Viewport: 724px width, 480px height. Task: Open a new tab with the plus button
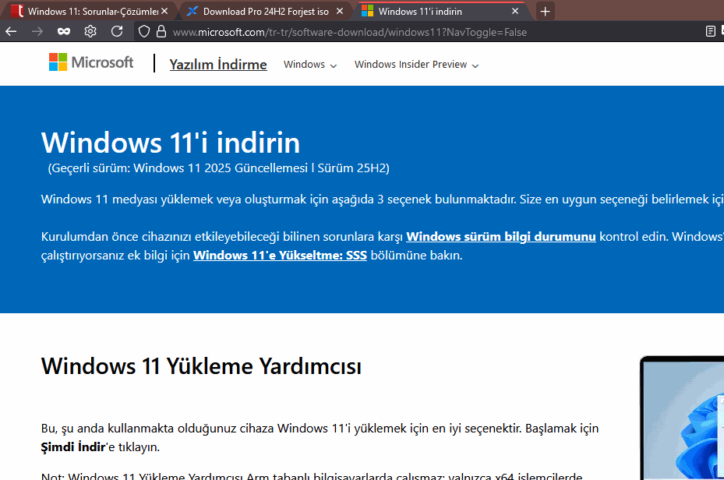(x=546, y=11)
